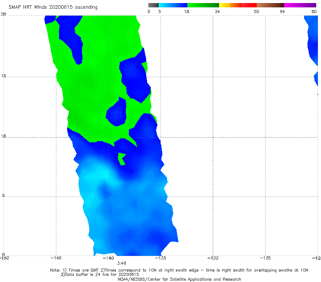
Task: Click the blue 5-18 segment of the color bar
Action: pyautogui.click(x=173, y=5)
